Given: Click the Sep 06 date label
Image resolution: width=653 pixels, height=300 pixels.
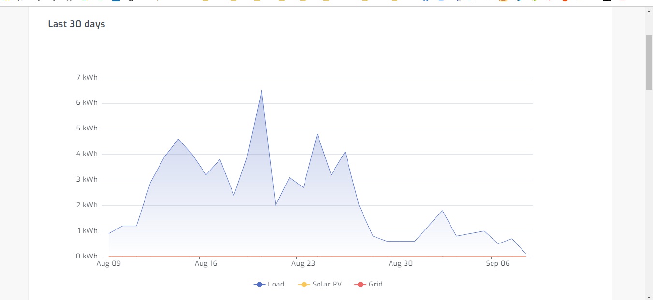Looking at the screenshot, I should pos(498,263).
